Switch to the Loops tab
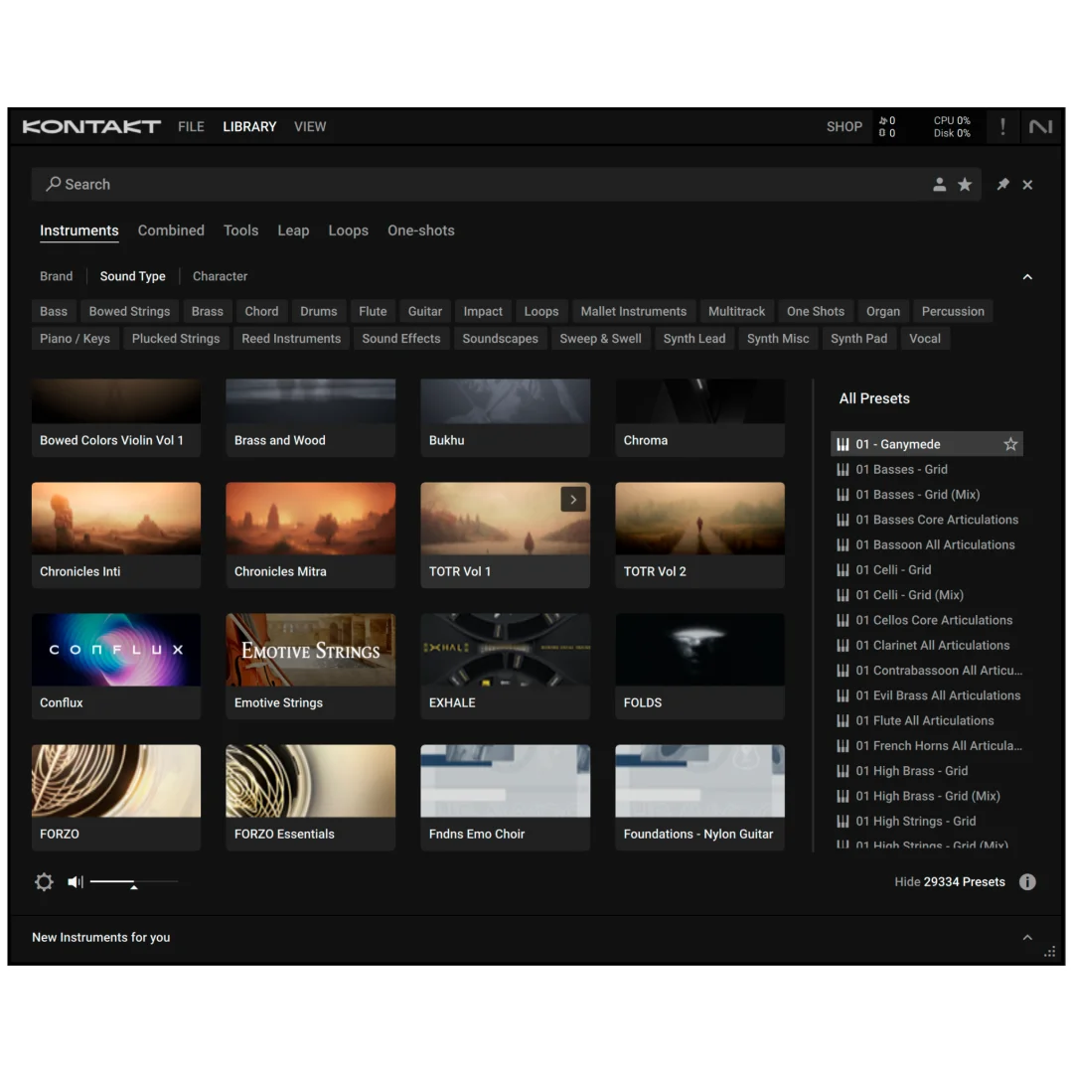This screenshot has height=1073, width=1073. tap(348, 230)
